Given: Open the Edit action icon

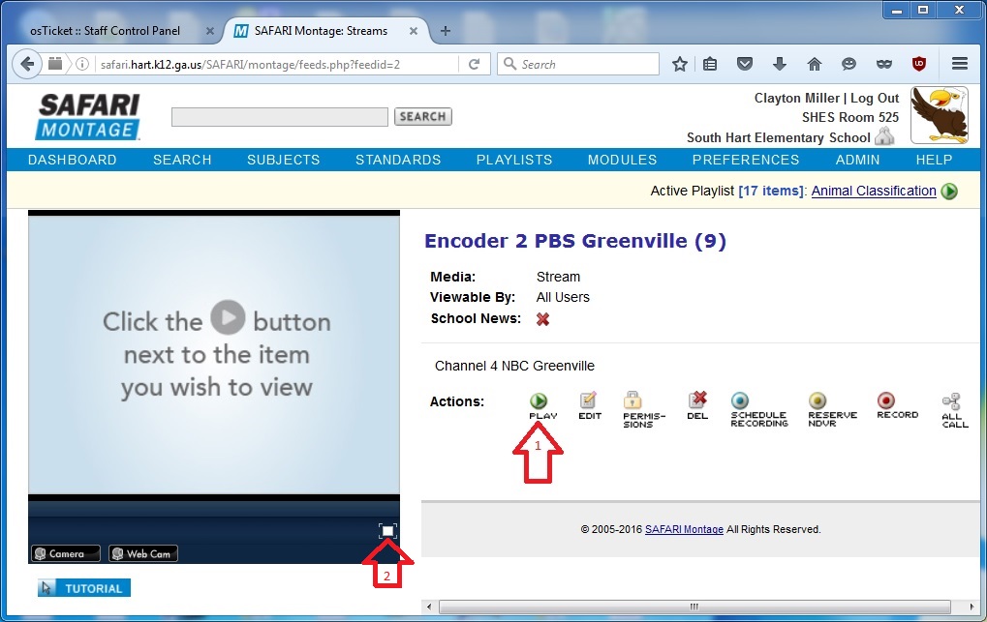Looking at the screenshot, I should (x=589, y=400).
